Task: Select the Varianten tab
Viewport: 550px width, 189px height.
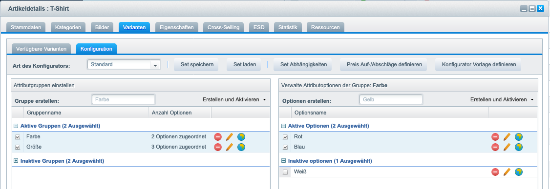Action: [x=134, y=27]
